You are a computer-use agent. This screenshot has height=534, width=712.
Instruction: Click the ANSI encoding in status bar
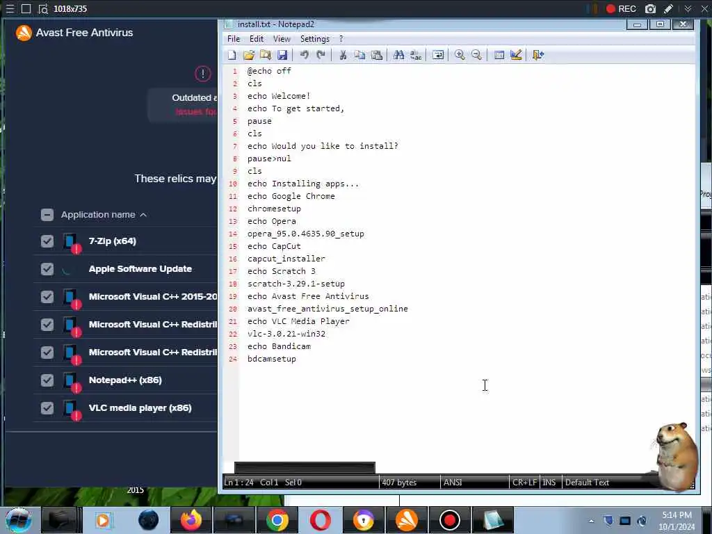pyautogui.click(x=453, y=483)
